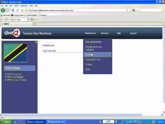
Task: Open the Edit menu
Action: click(6, 6)
